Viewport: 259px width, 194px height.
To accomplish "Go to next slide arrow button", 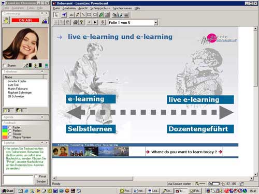I will click(95, 22).
